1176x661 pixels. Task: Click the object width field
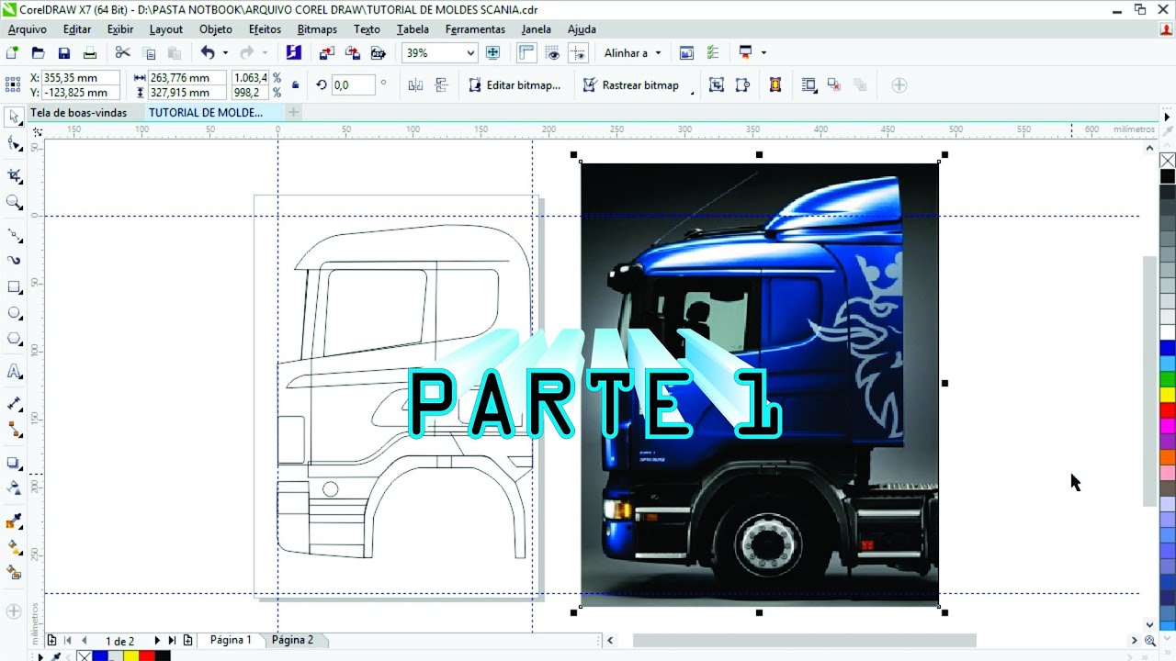(x=187, y=78)
